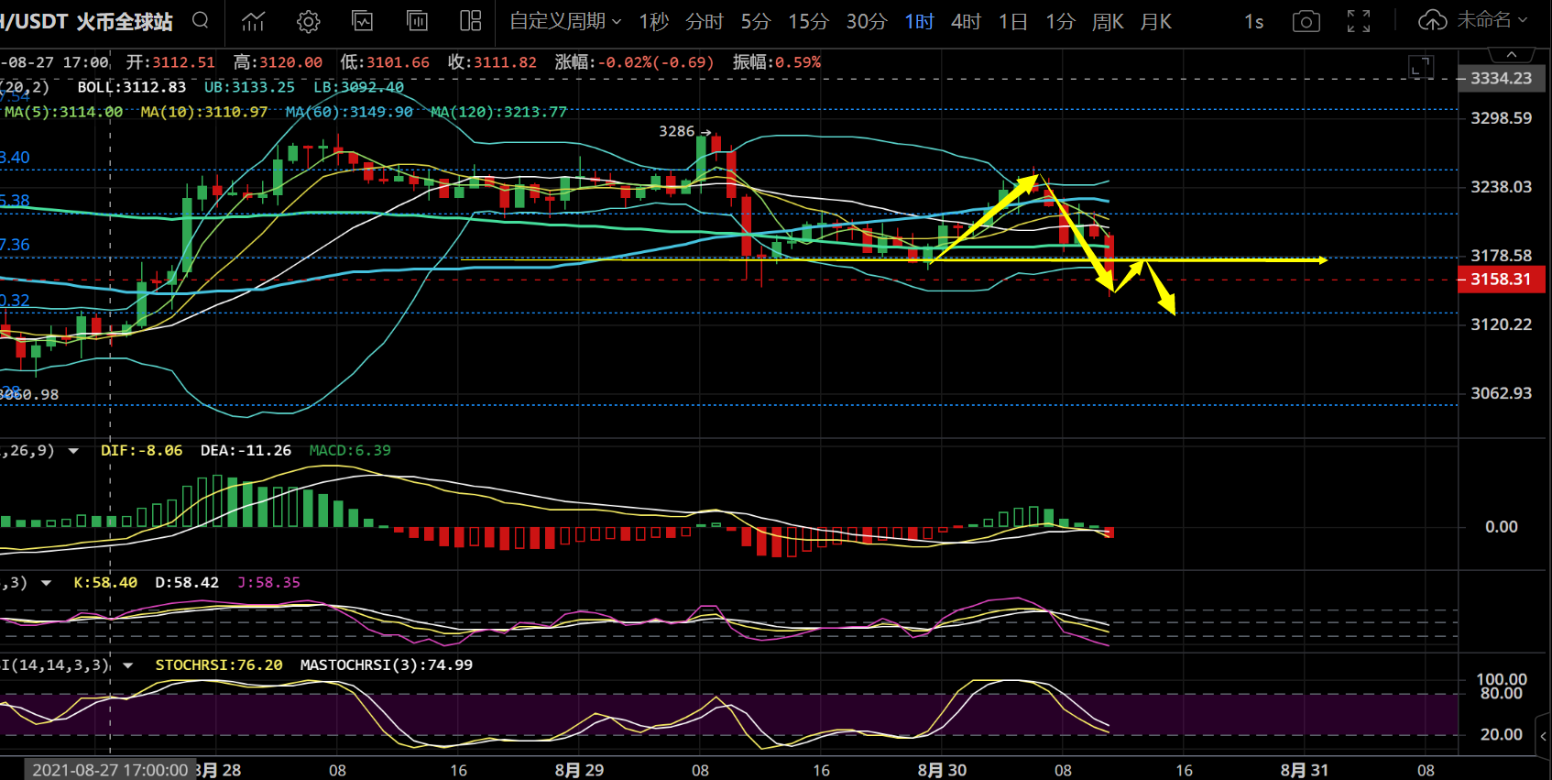
Task: Click the cloud upload icon
Action: [1432, 20]
